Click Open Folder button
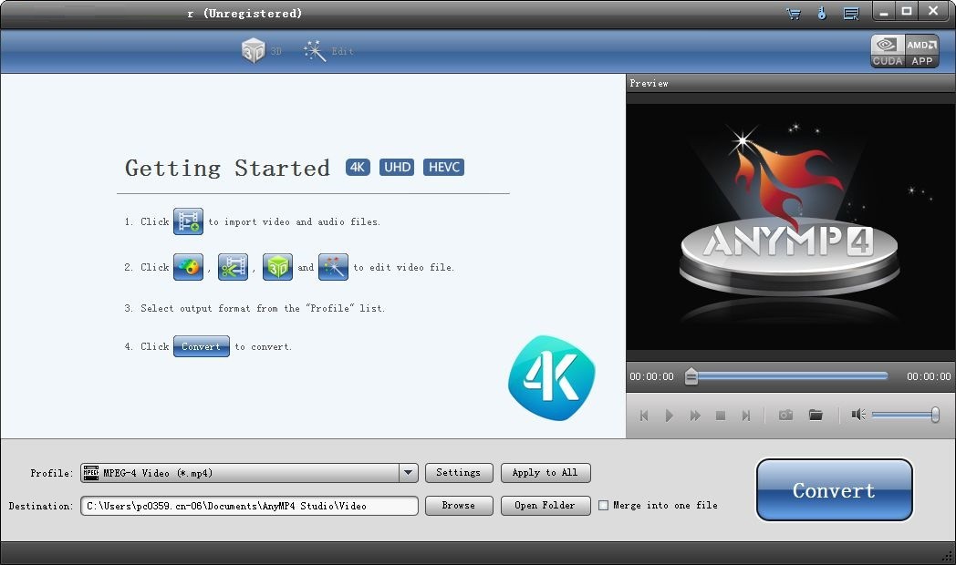This screenshot has height=565, width=956. 546,506
